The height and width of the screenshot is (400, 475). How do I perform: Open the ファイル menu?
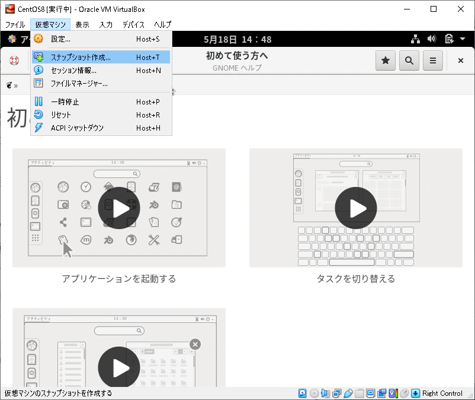(x=15, y=24)
